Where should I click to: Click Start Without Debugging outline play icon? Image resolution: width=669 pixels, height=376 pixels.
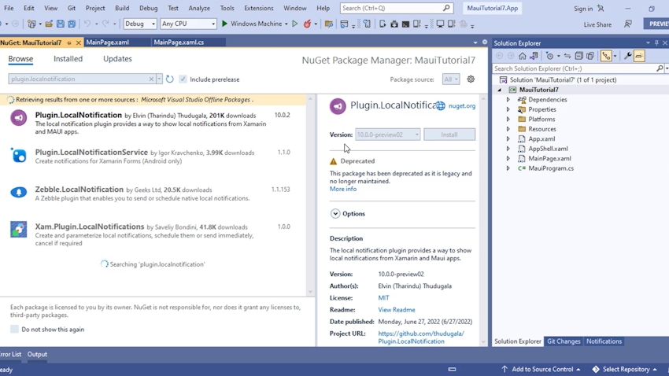coord(295,24)
